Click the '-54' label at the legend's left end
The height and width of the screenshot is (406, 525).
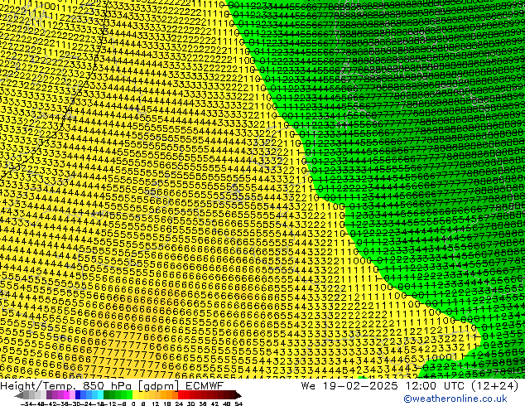click(26, 404)
